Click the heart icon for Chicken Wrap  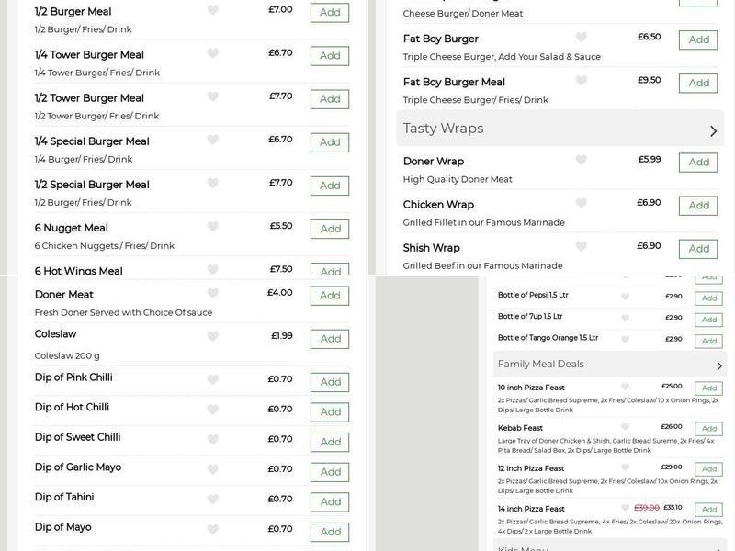point(580,205)
